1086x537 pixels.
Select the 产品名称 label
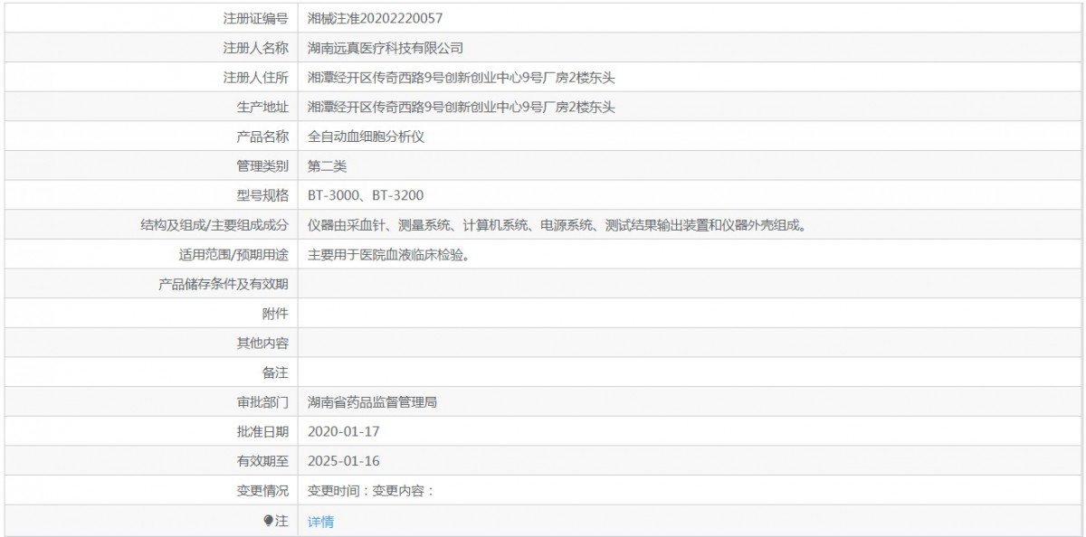coord(262,137)
